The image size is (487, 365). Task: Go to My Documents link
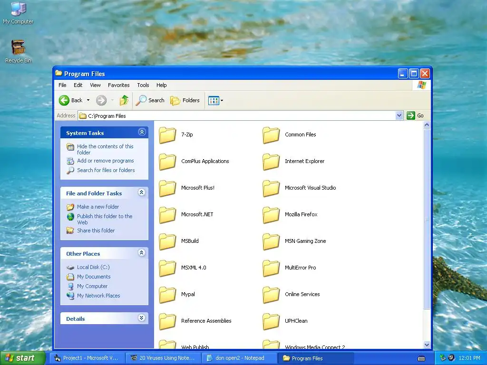coord(94,277)
